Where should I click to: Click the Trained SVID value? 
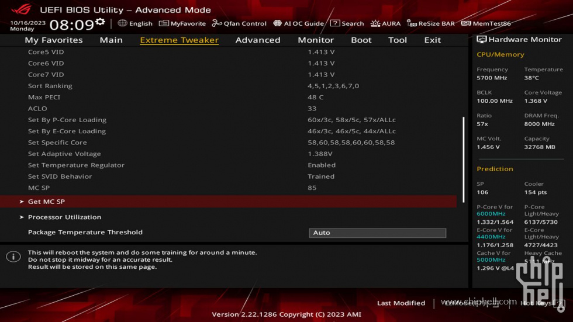pyautogui.click(x=321, y=176)
